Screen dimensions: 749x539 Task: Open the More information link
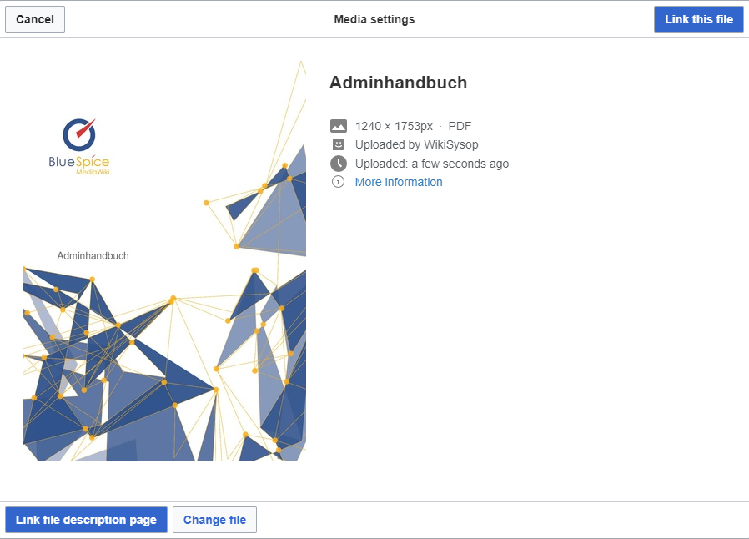coord(399,182)
